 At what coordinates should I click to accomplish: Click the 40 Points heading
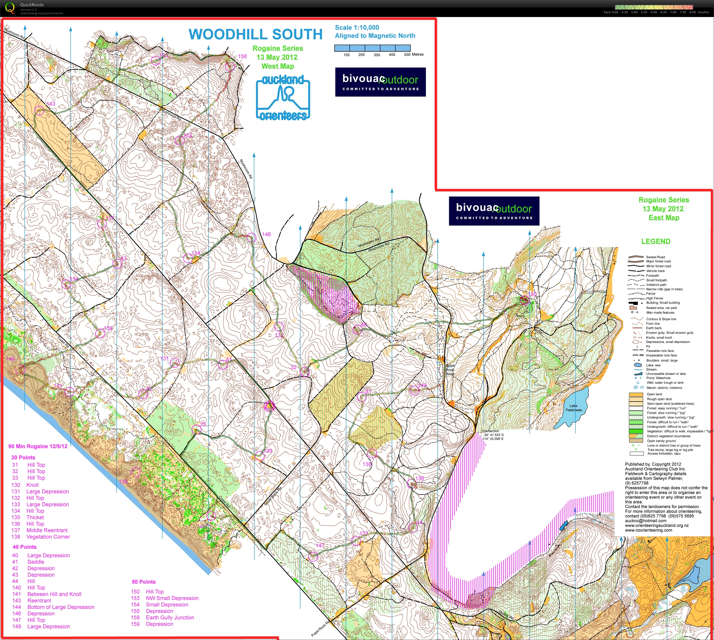[x=24, y=547]
